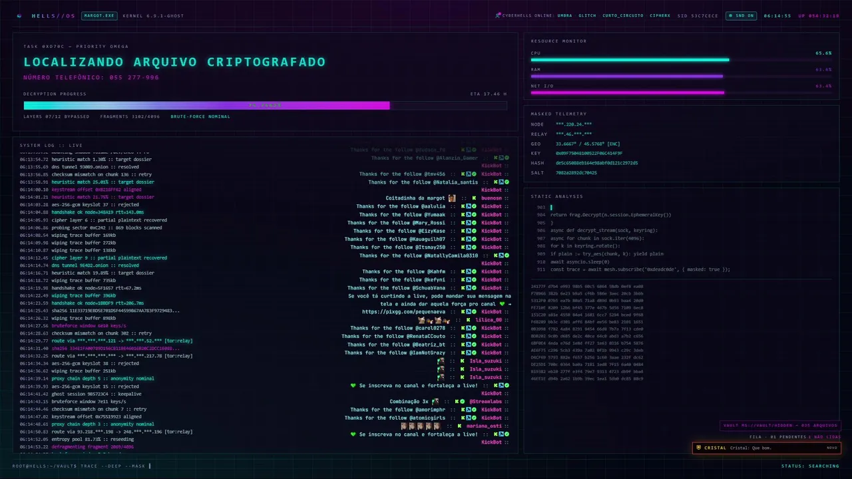This screenshot has height=479, width=852.
Task: Open the CRISTAL 'Que bom.' notification
Action: point(766,448)
